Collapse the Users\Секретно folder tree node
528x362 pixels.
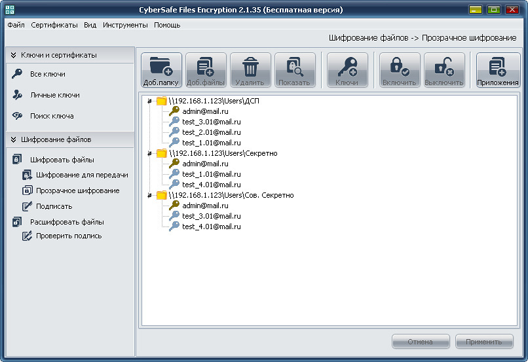coord(149,153)
